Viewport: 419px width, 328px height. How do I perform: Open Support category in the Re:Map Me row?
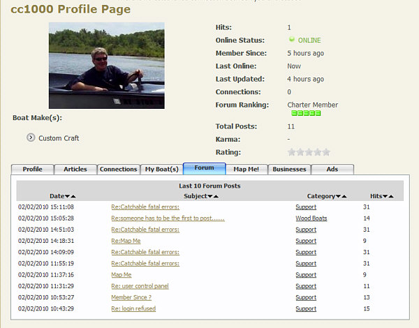[x=306, y=241]
